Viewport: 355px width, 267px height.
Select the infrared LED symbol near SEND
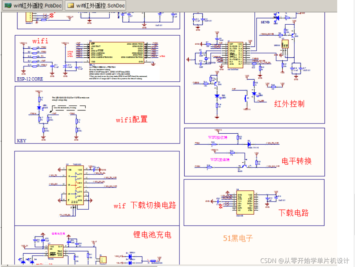276,18
